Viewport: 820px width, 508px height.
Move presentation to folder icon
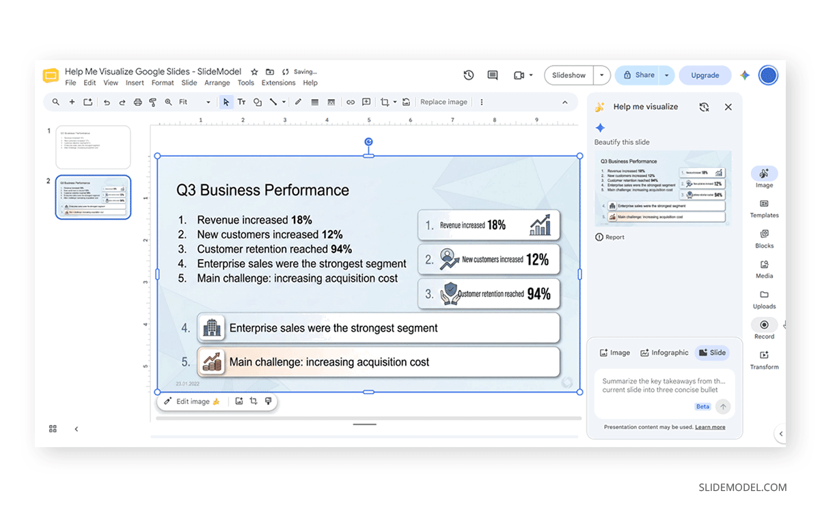tap(270, 72)
